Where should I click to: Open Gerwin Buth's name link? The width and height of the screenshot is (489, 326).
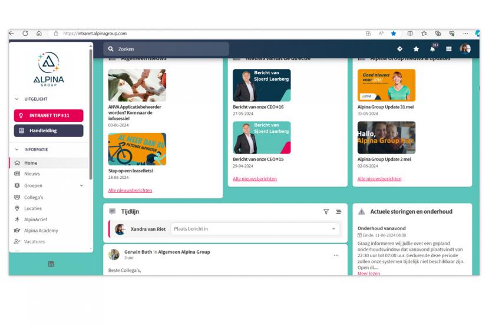tap(138, 252)
